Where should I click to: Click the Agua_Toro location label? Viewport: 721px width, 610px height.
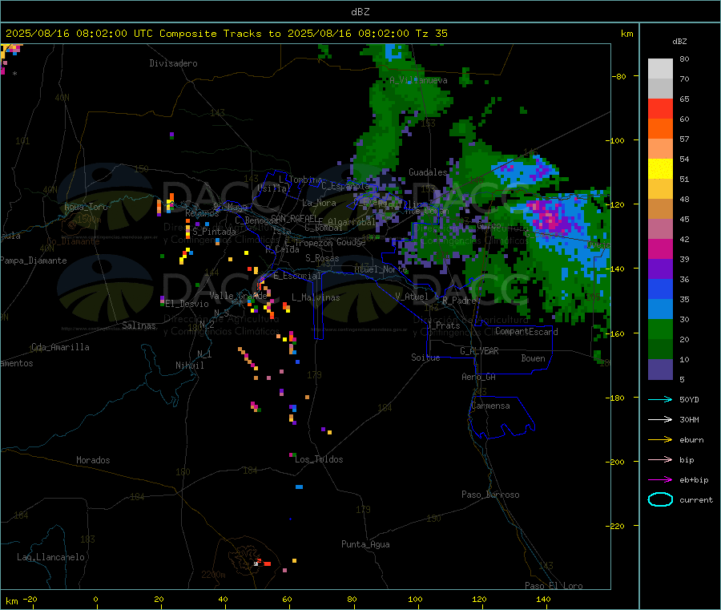(x=86, y=207)
